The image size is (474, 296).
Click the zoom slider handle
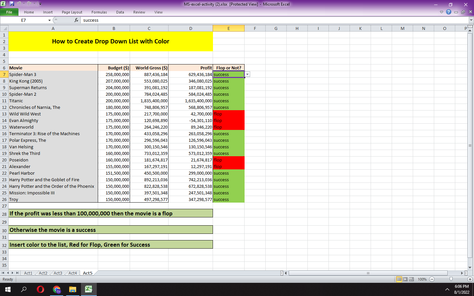451,279
